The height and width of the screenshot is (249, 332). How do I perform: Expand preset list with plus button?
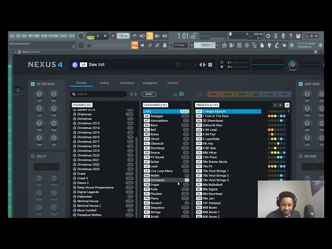pos(281,105)
